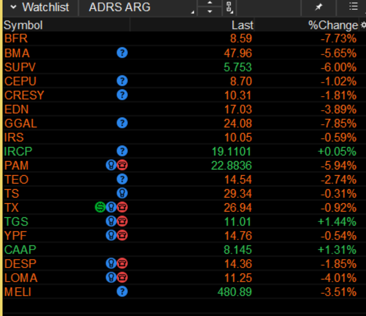Click the last price 5.753

(x=237, y=67)
